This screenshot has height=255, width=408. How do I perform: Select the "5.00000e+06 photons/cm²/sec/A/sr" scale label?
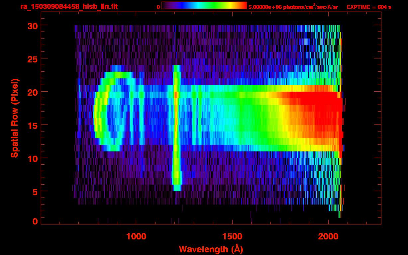point(293,7)
